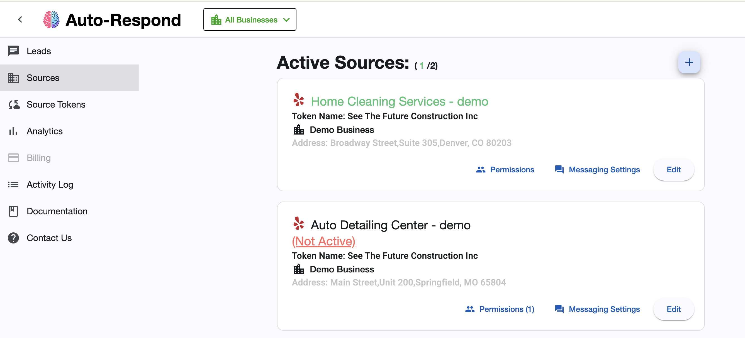Select the Leads sidebar icon

coord(13,51)
